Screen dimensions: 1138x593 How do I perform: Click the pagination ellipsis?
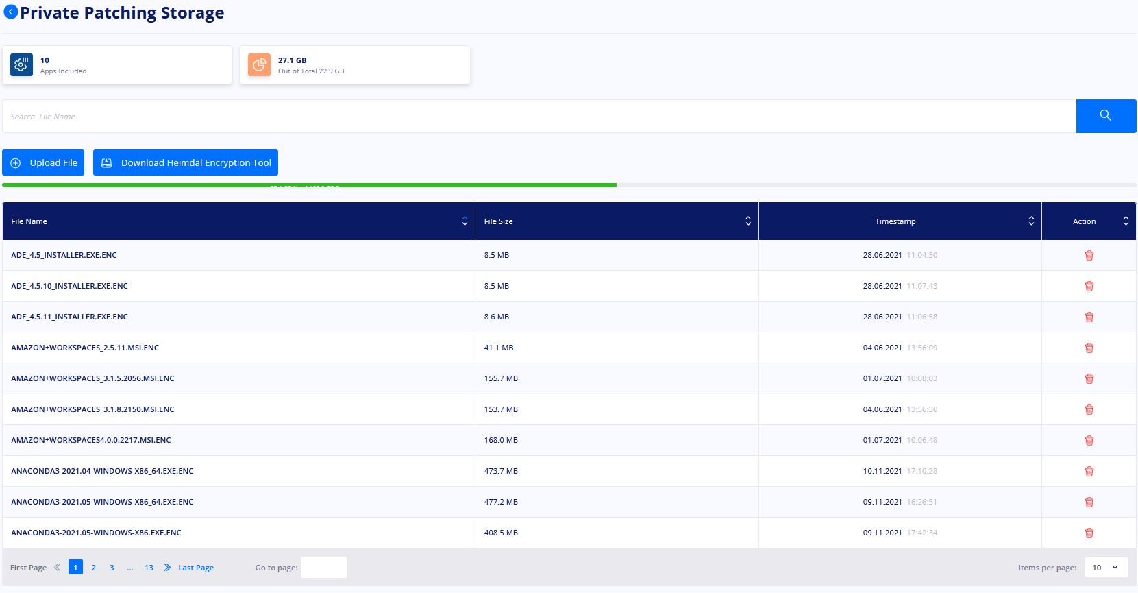(x=130, y=568)
